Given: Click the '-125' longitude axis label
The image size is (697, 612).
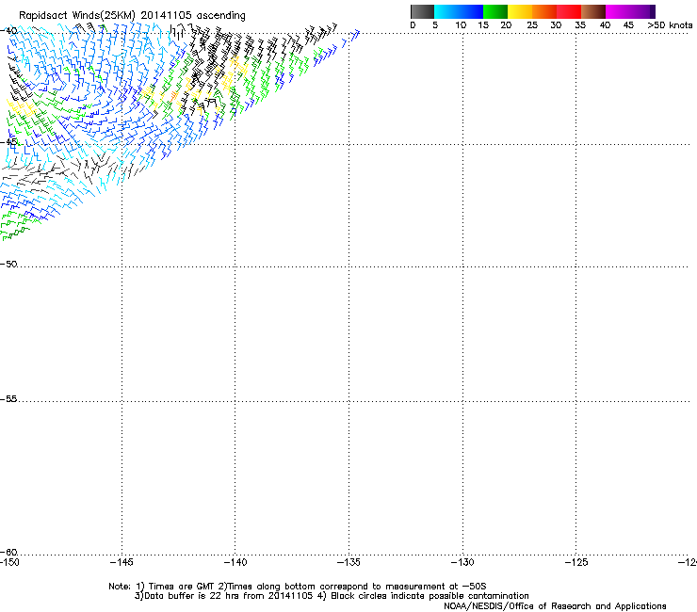Looking at the screenshot, I should tap(576, 563).
